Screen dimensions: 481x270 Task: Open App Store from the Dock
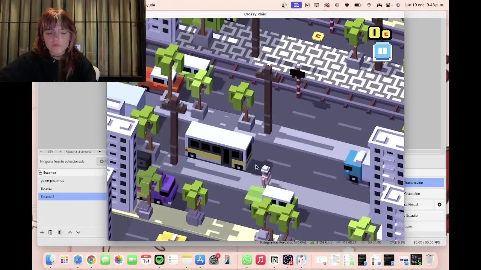click(x=200, y=259)
